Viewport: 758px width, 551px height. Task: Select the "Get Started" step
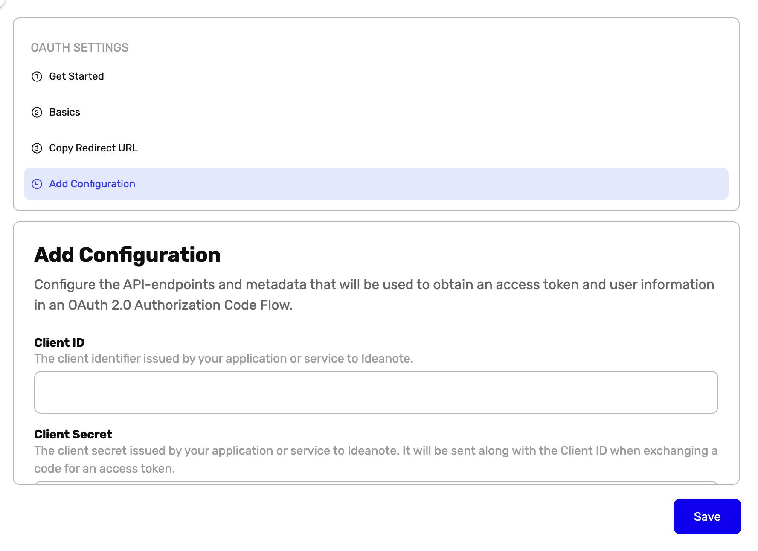(x=76, y=76)
